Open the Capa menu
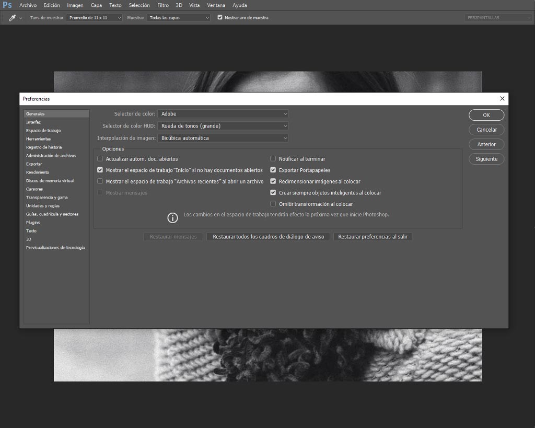Screen dimensions: 535x428 click(x=96, y=5)
